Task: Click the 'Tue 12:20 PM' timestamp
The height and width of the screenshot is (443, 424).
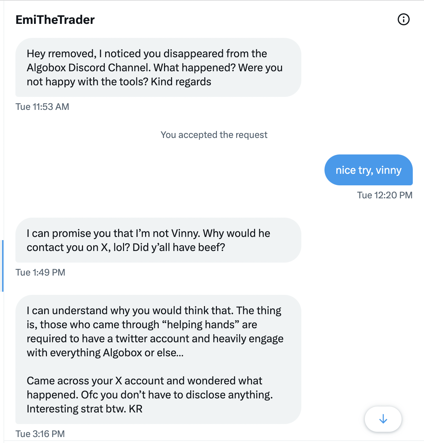Action: point(385,195)
